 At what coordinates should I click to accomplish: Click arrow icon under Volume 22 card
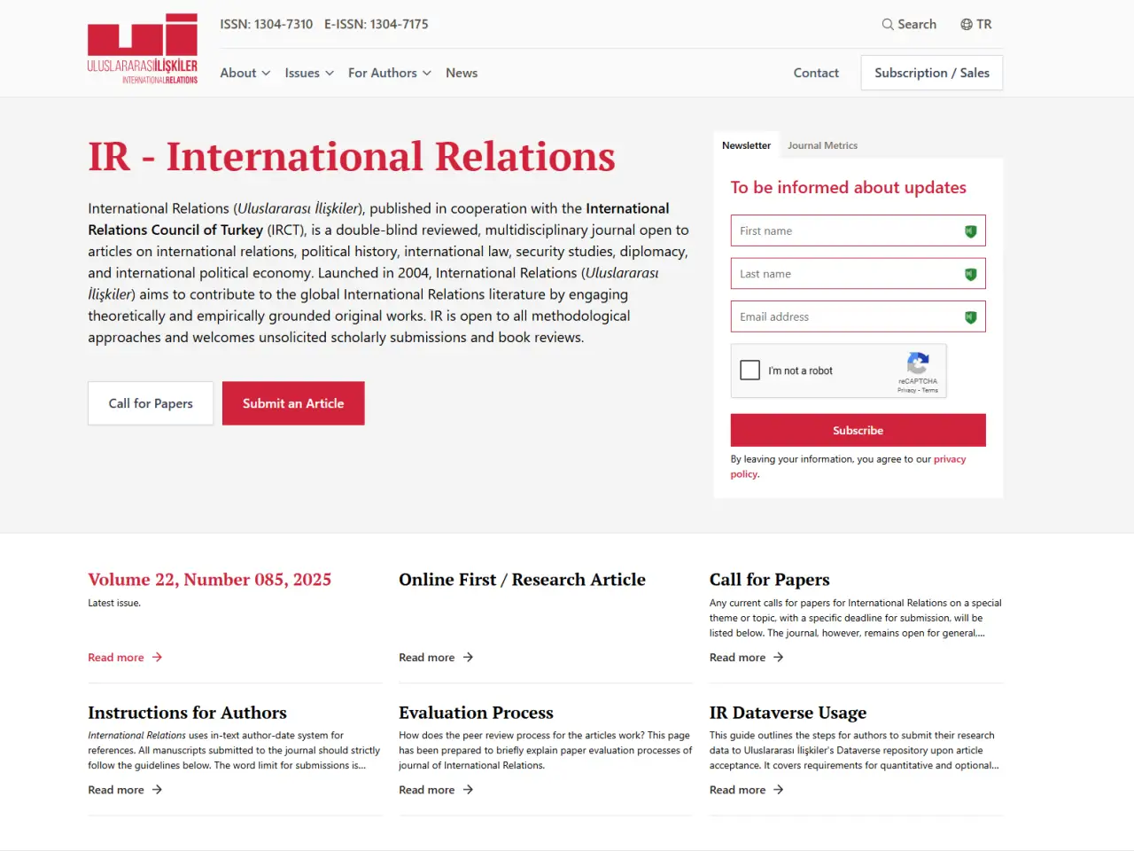point(157,658)
